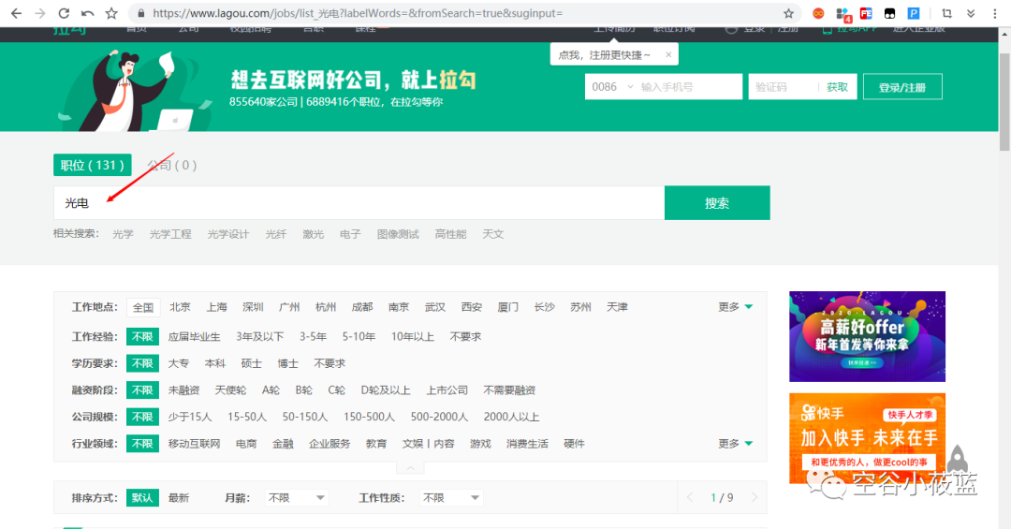Collapse filter panel with up chevron
Viewport: 1011px width, 529px height.
[x=410, y=468]
